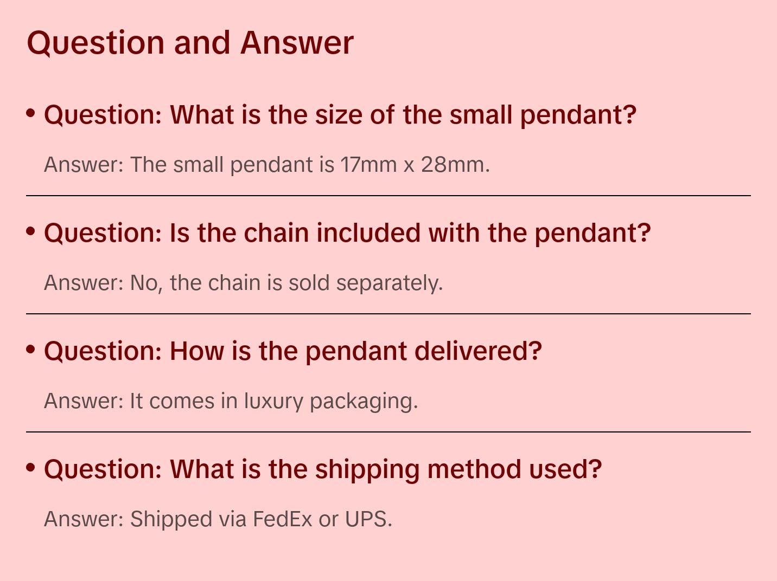The image size is (777, 581).
Task: Click the "Question and Answer" heading
Action: point(190,43)
